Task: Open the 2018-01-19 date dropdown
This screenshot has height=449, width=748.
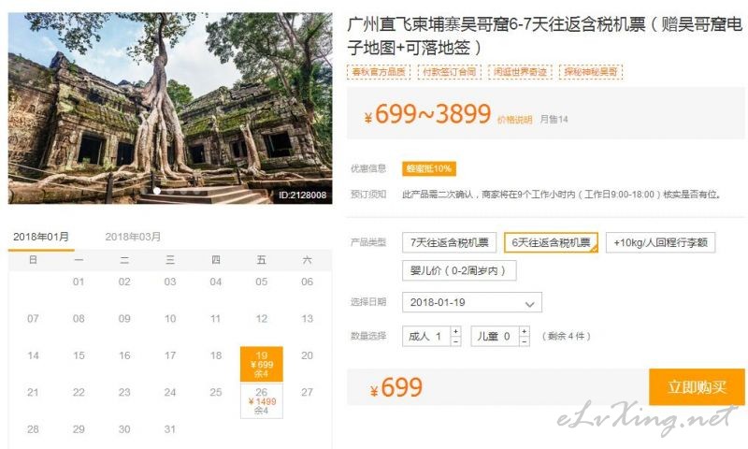Action: click(472, 302)
